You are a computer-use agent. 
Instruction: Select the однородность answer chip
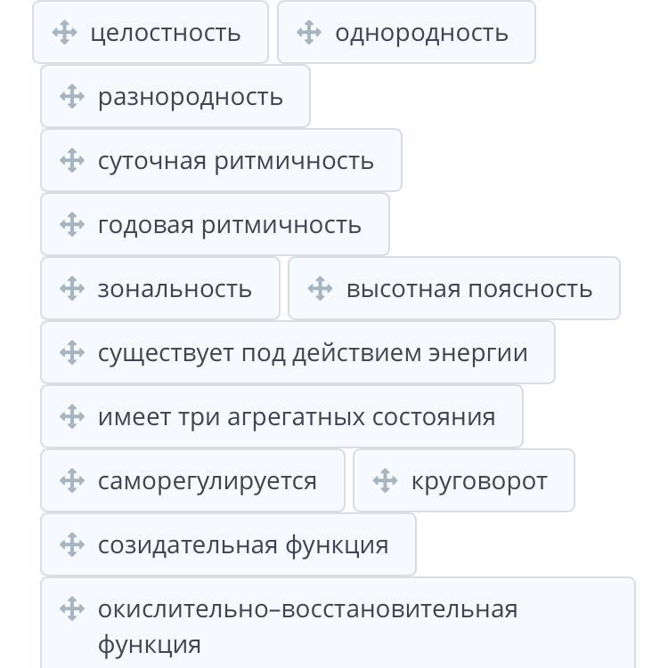point(421,33)
